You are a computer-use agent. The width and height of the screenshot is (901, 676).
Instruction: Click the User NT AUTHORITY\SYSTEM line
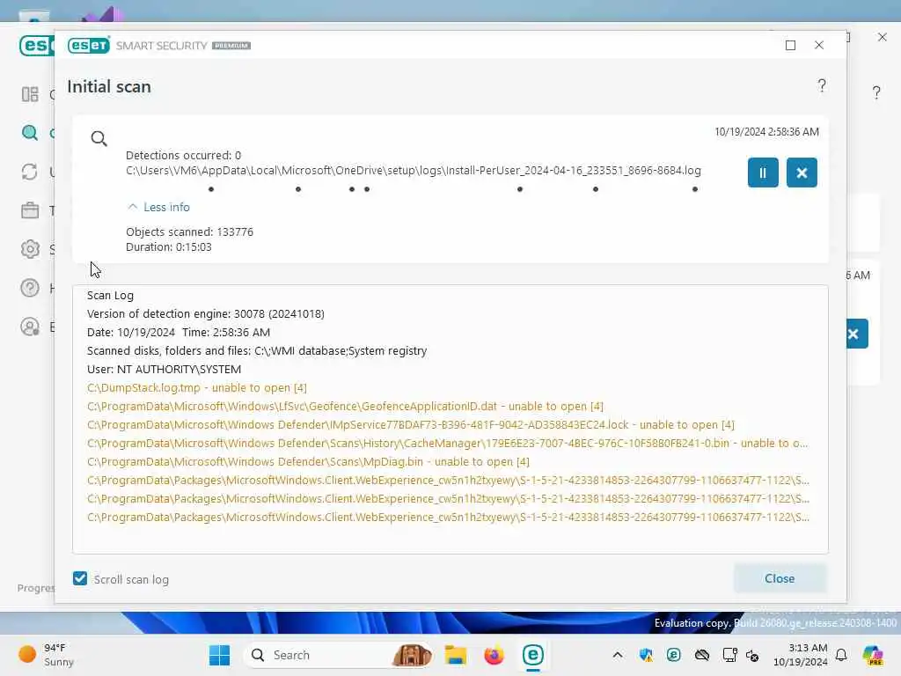pos(164,369)
